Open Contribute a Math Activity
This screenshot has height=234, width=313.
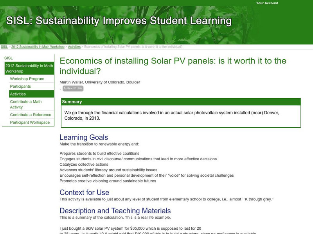(x=27, y=104)
